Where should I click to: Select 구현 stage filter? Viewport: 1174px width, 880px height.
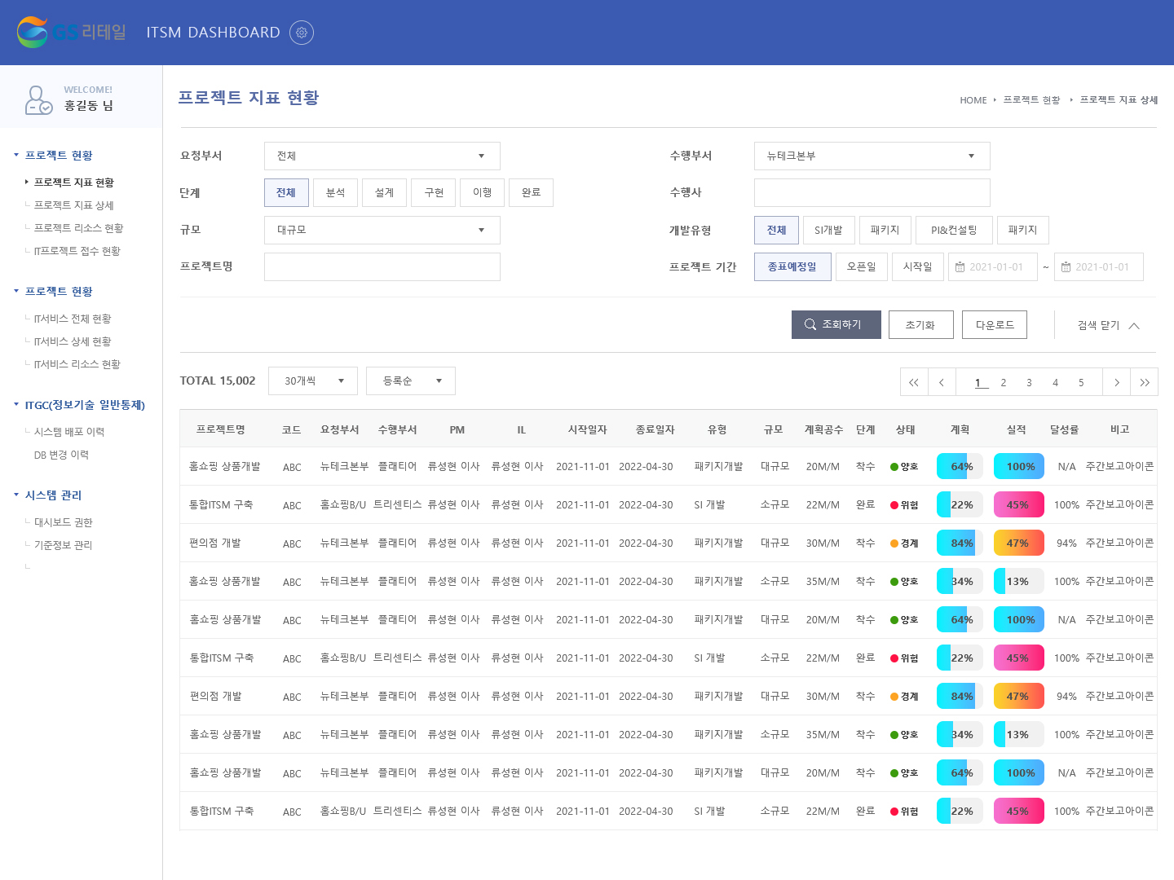pyautogui.click(x=434, y=192)
